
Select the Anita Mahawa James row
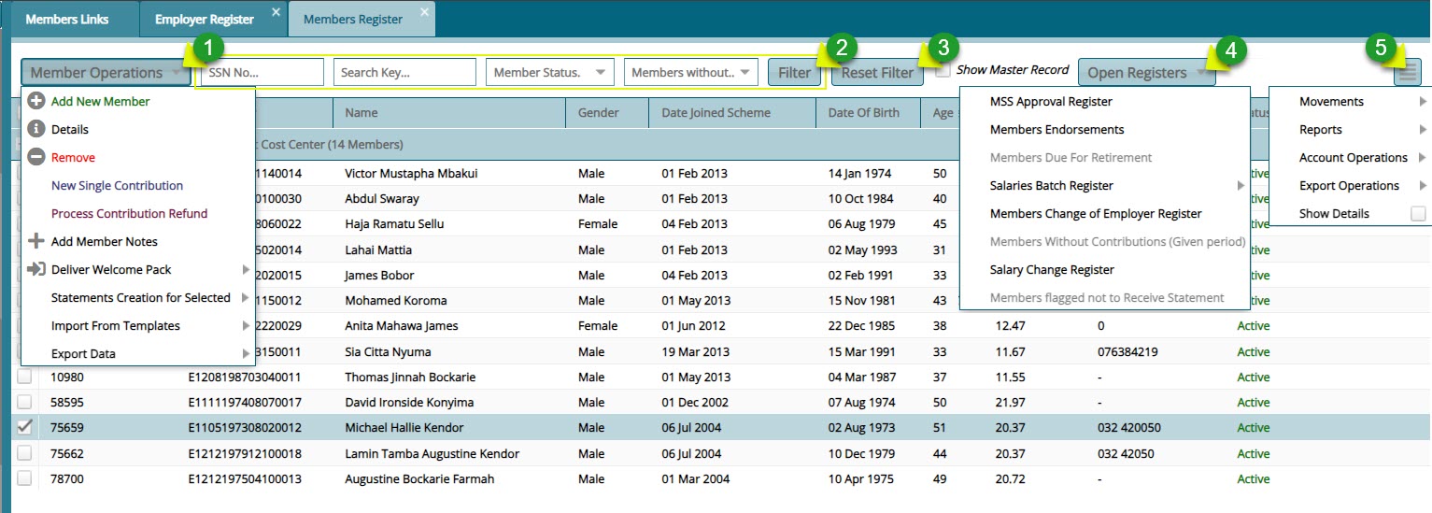tap(719, 326)
